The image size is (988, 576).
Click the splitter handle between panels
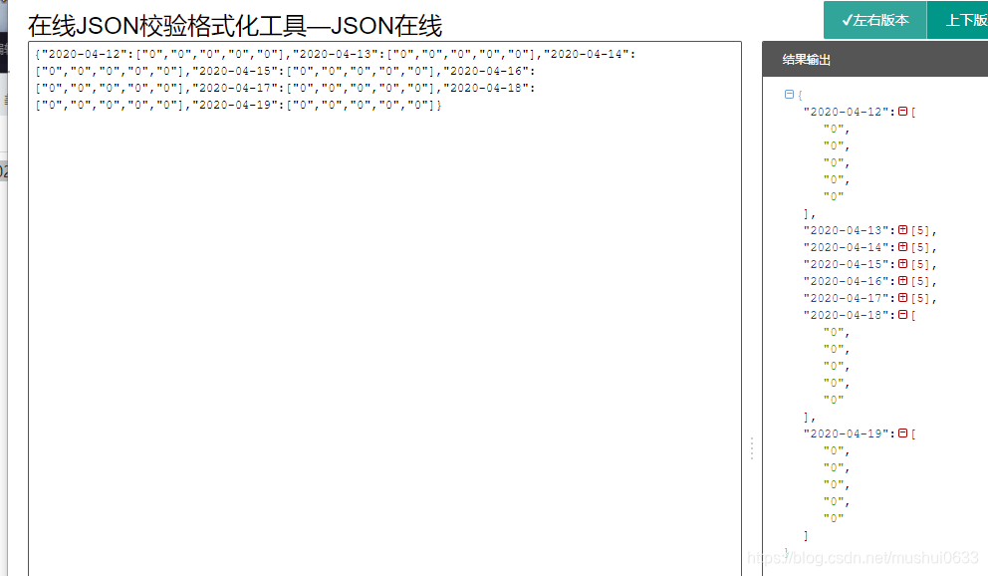point(752,448)
